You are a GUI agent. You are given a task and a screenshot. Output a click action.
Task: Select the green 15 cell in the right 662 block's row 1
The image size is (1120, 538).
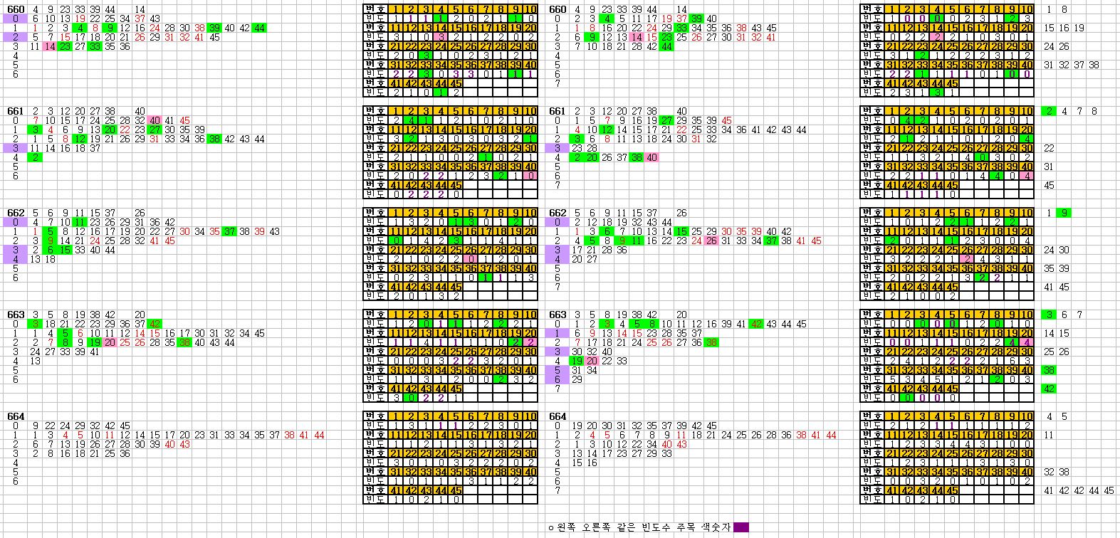click(x=681, y=231)
